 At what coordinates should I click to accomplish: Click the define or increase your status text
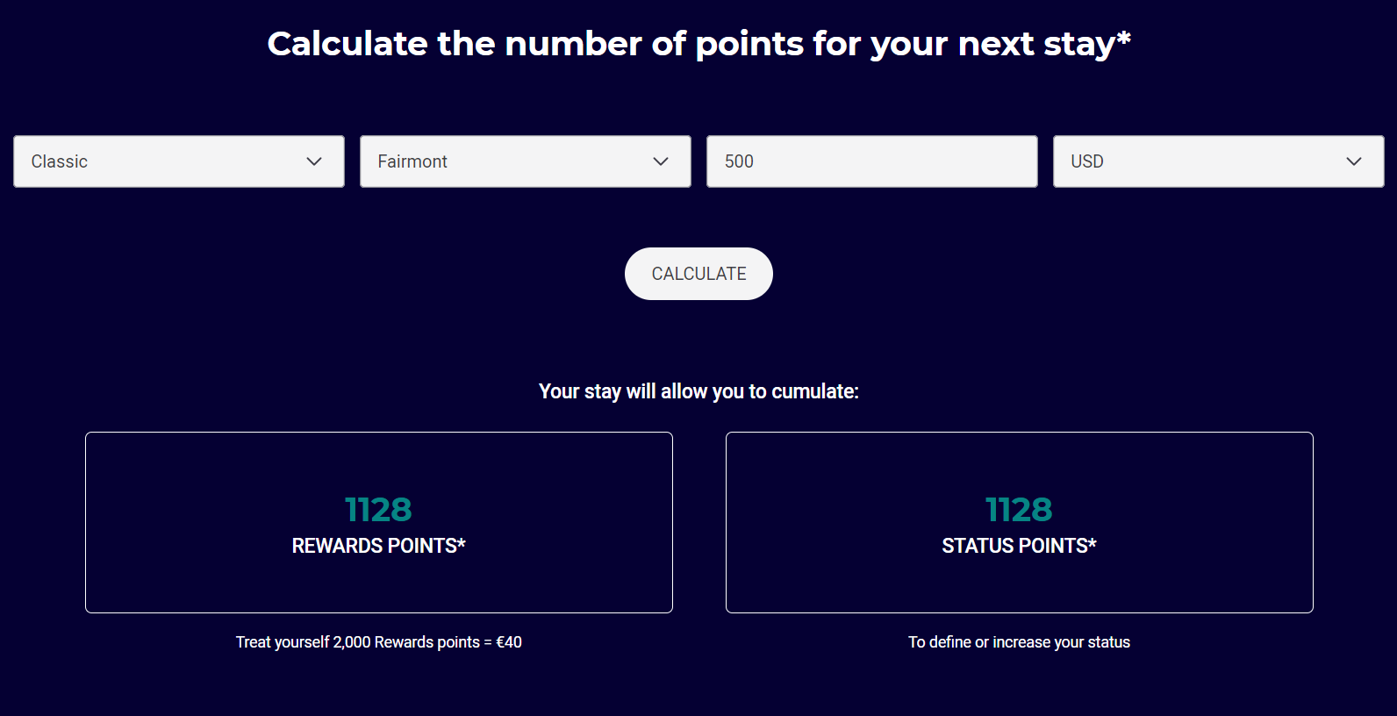1019,641
